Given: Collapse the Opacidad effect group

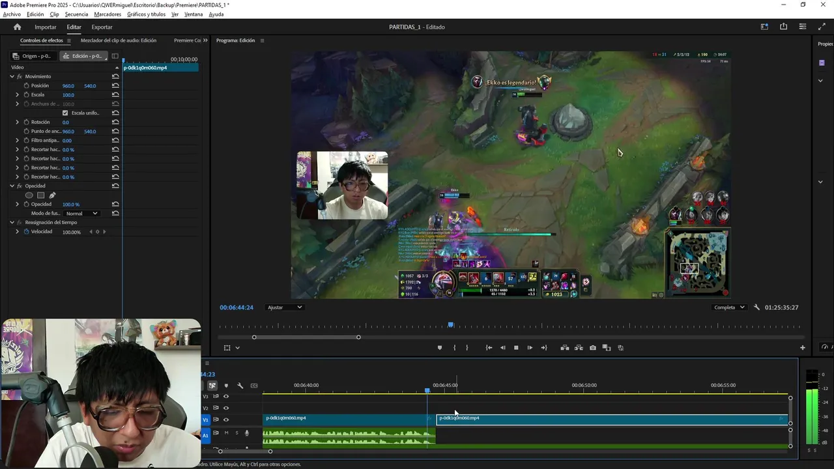Looking at the screenshot, I should coord(12,186).
